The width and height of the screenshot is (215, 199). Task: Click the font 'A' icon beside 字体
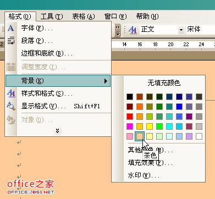click(x=11, y=28)
